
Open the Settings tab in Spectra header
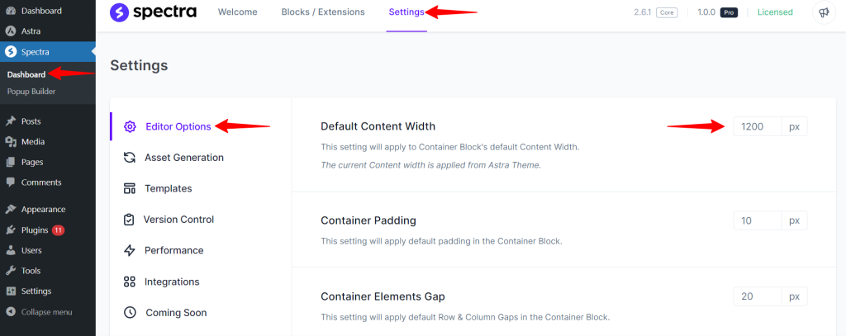[406, 12]
